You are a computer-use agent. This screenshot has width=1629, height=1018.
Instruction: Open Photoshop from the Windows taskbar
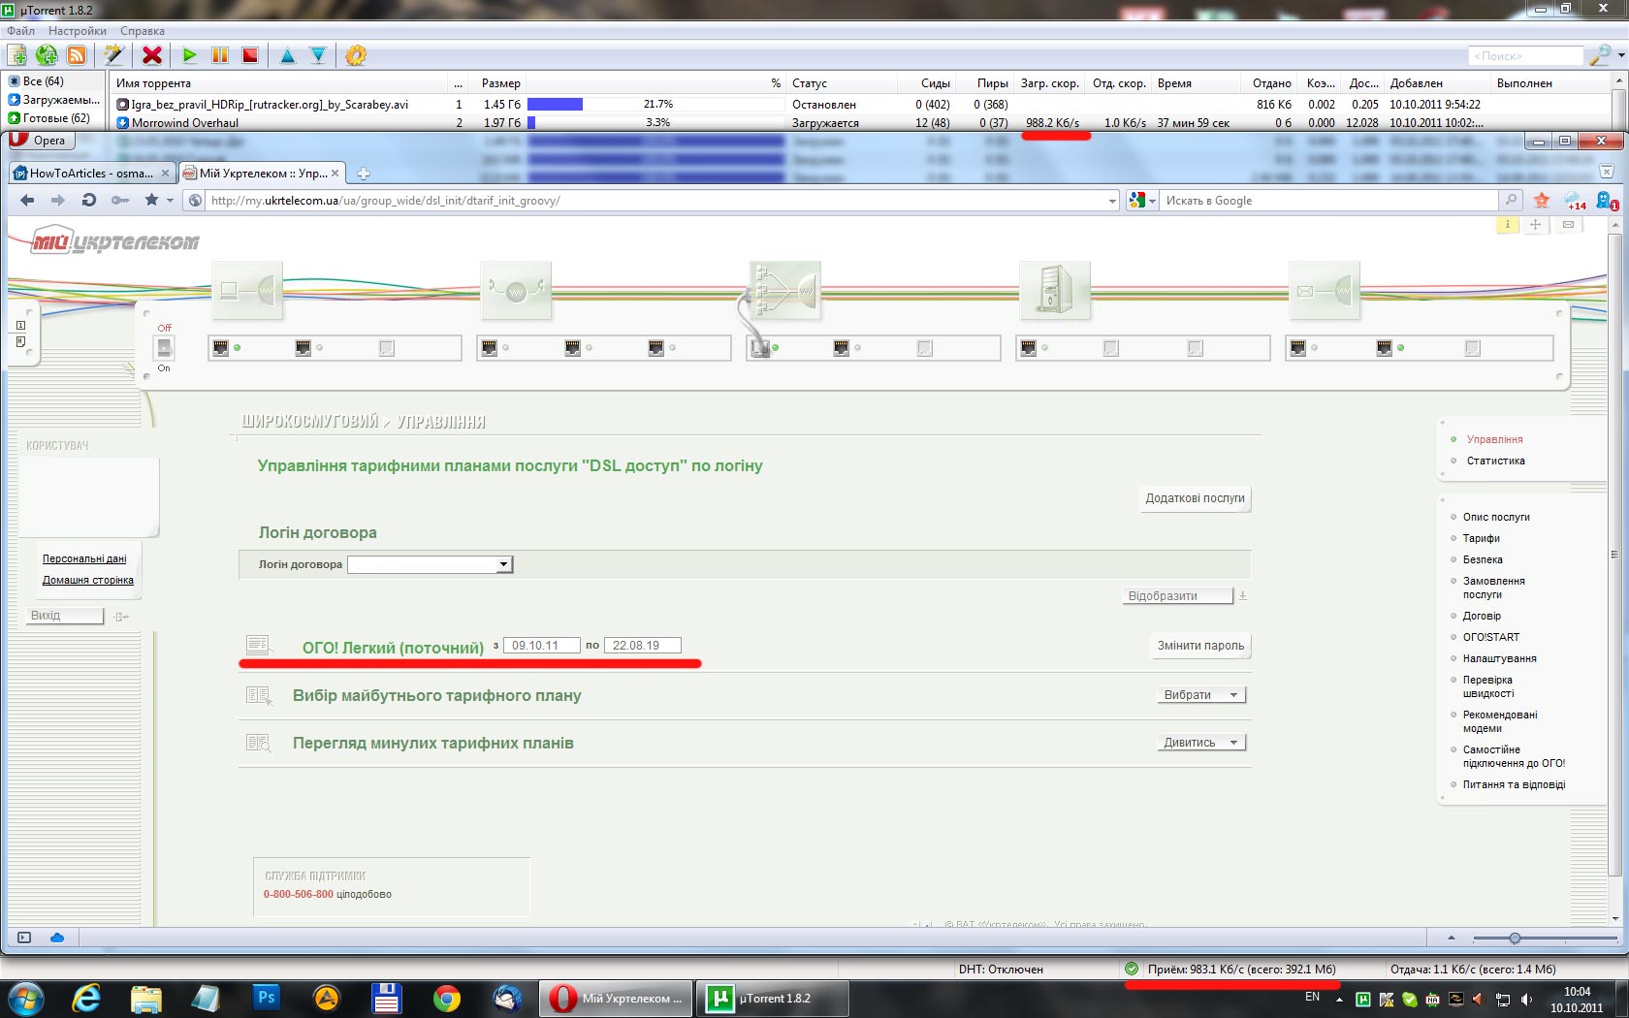pyautogui.click(x=265, y=998)
